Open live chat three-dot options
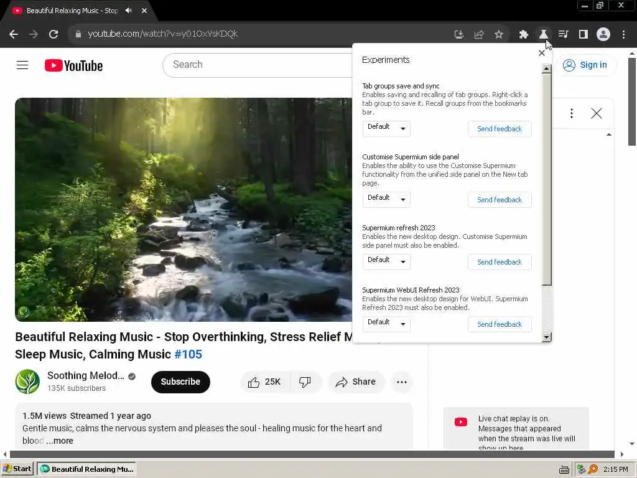637x478 pixels. 571,113
